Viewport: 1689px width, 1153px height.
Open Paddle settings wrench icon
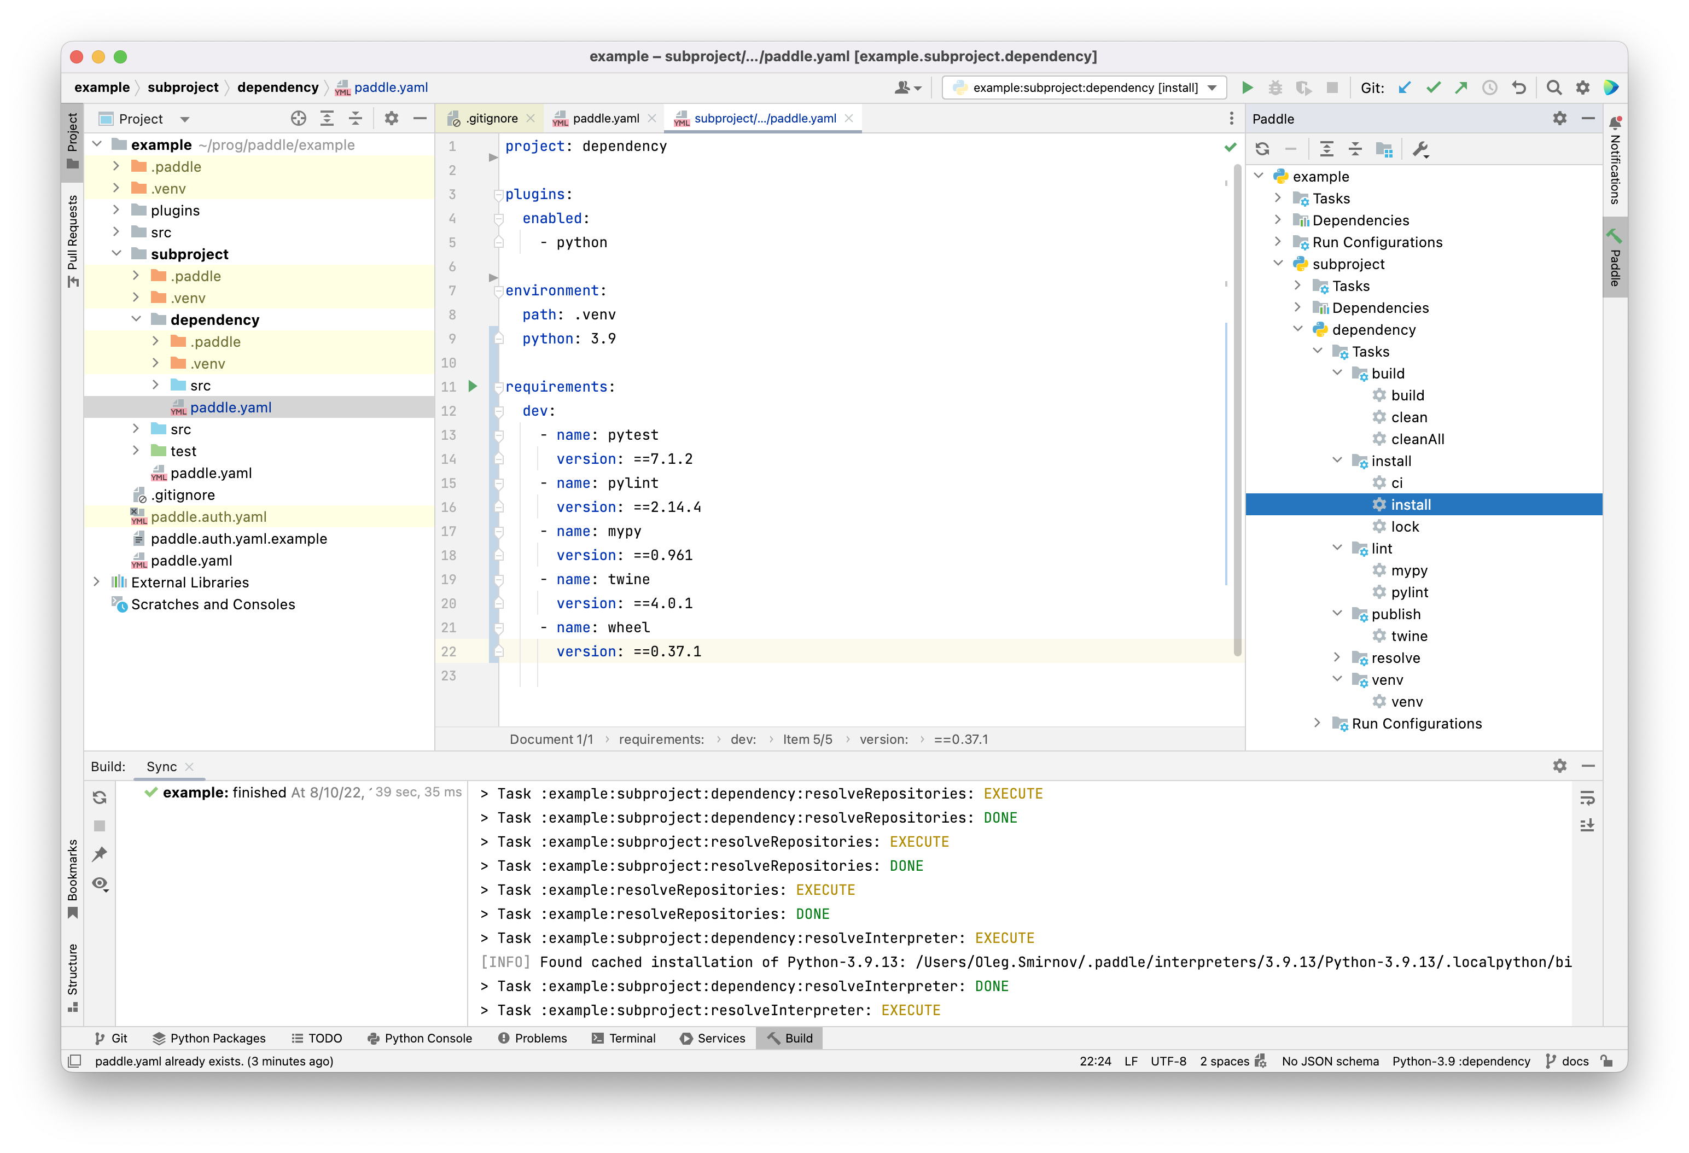click(1420, 149)
